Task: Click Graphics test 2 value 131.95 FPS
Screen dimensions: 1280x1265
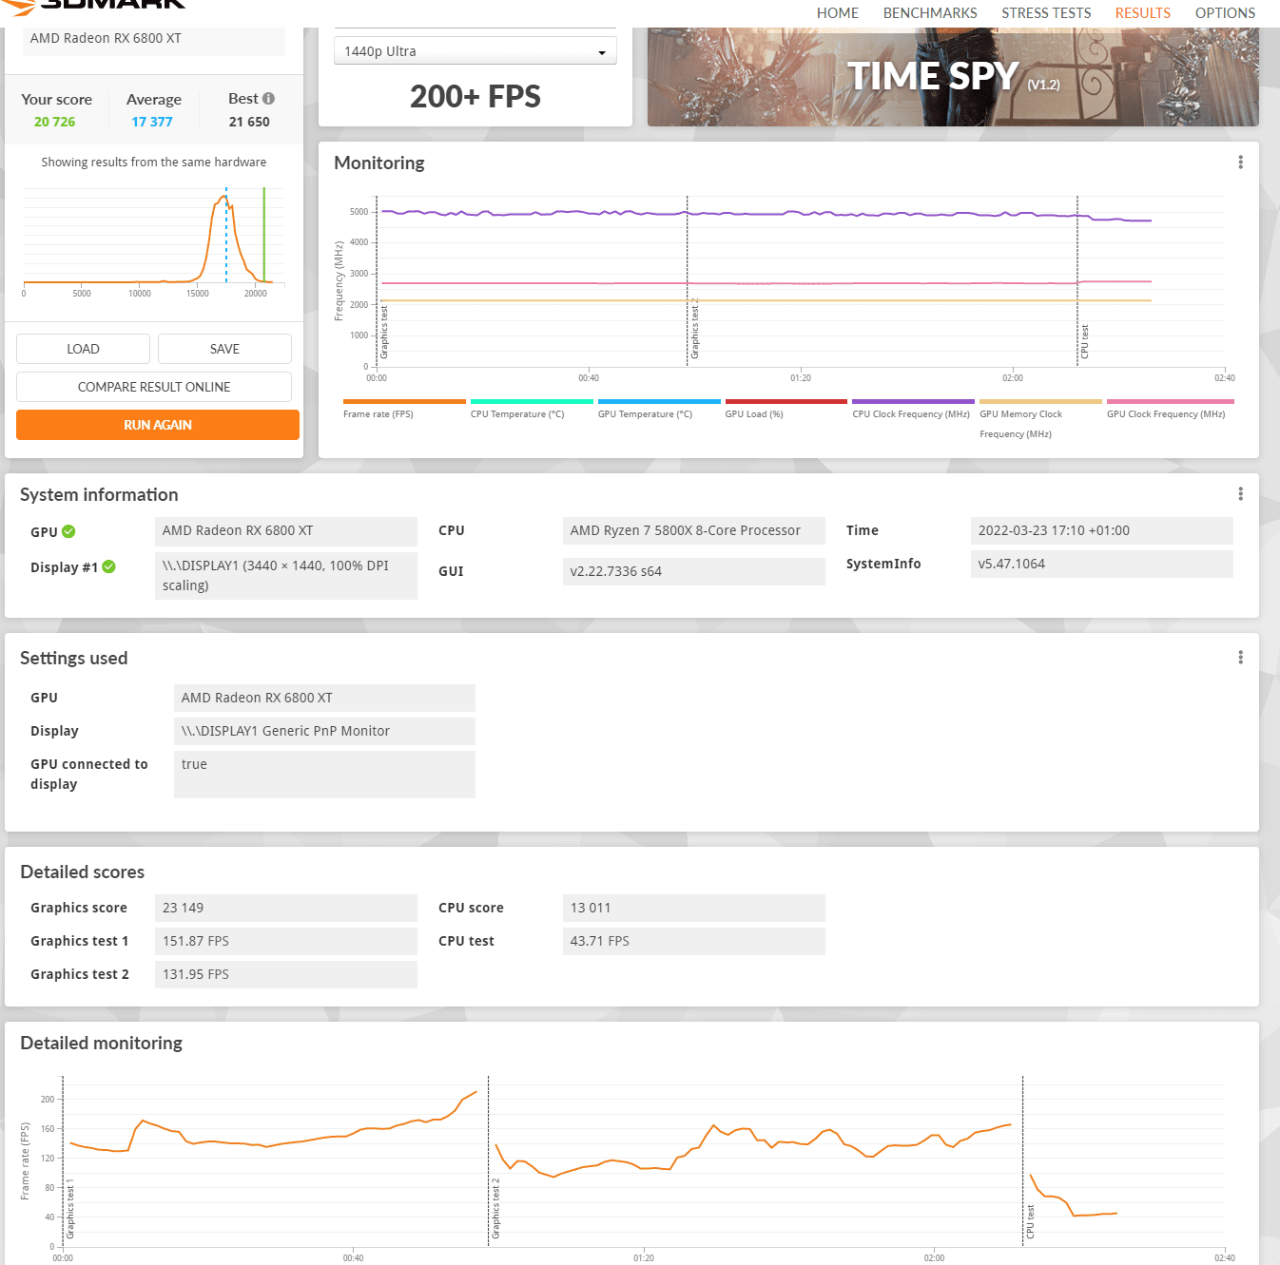Action: tap(285, 974)
